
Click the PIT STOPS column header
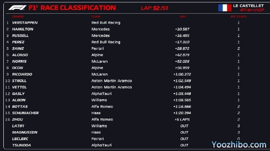pyautogui.click(x=238, y=17)
